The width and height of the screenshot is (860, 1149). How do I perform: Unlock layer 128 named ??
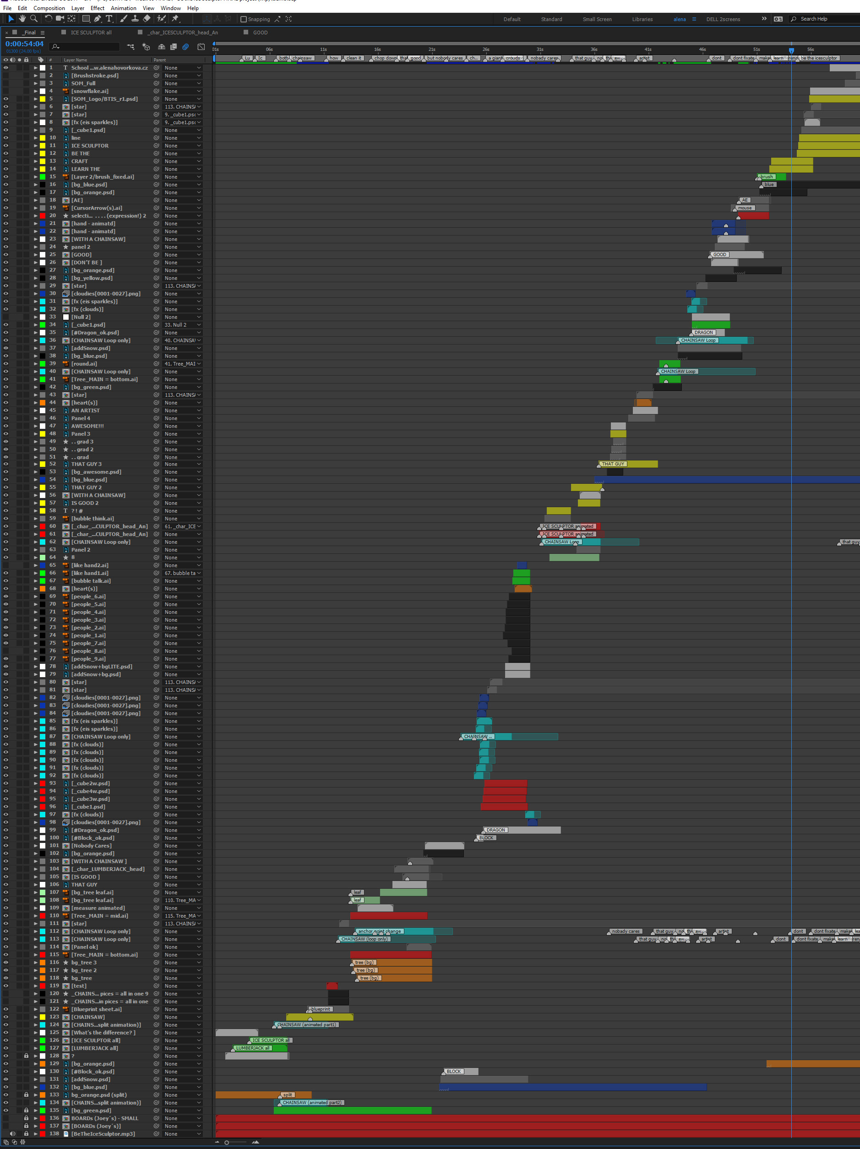coord(26,1056)
